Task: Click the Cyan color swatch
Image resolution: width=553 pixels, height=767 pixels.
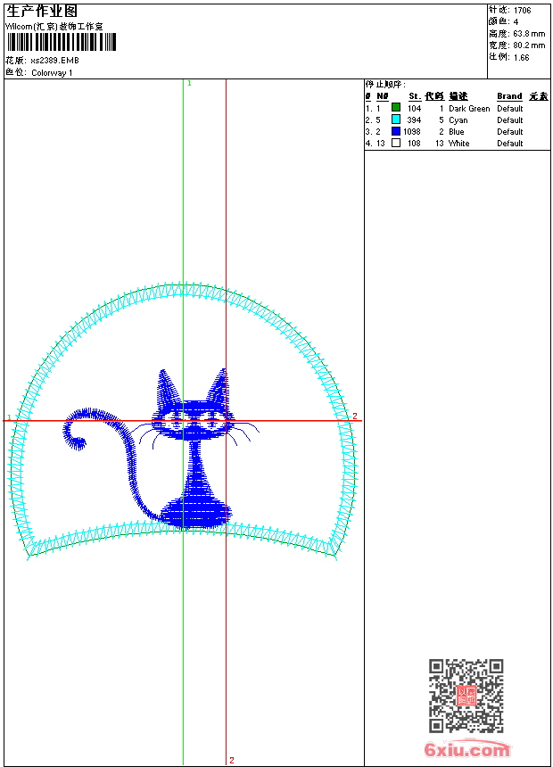Action: point(396,120)
